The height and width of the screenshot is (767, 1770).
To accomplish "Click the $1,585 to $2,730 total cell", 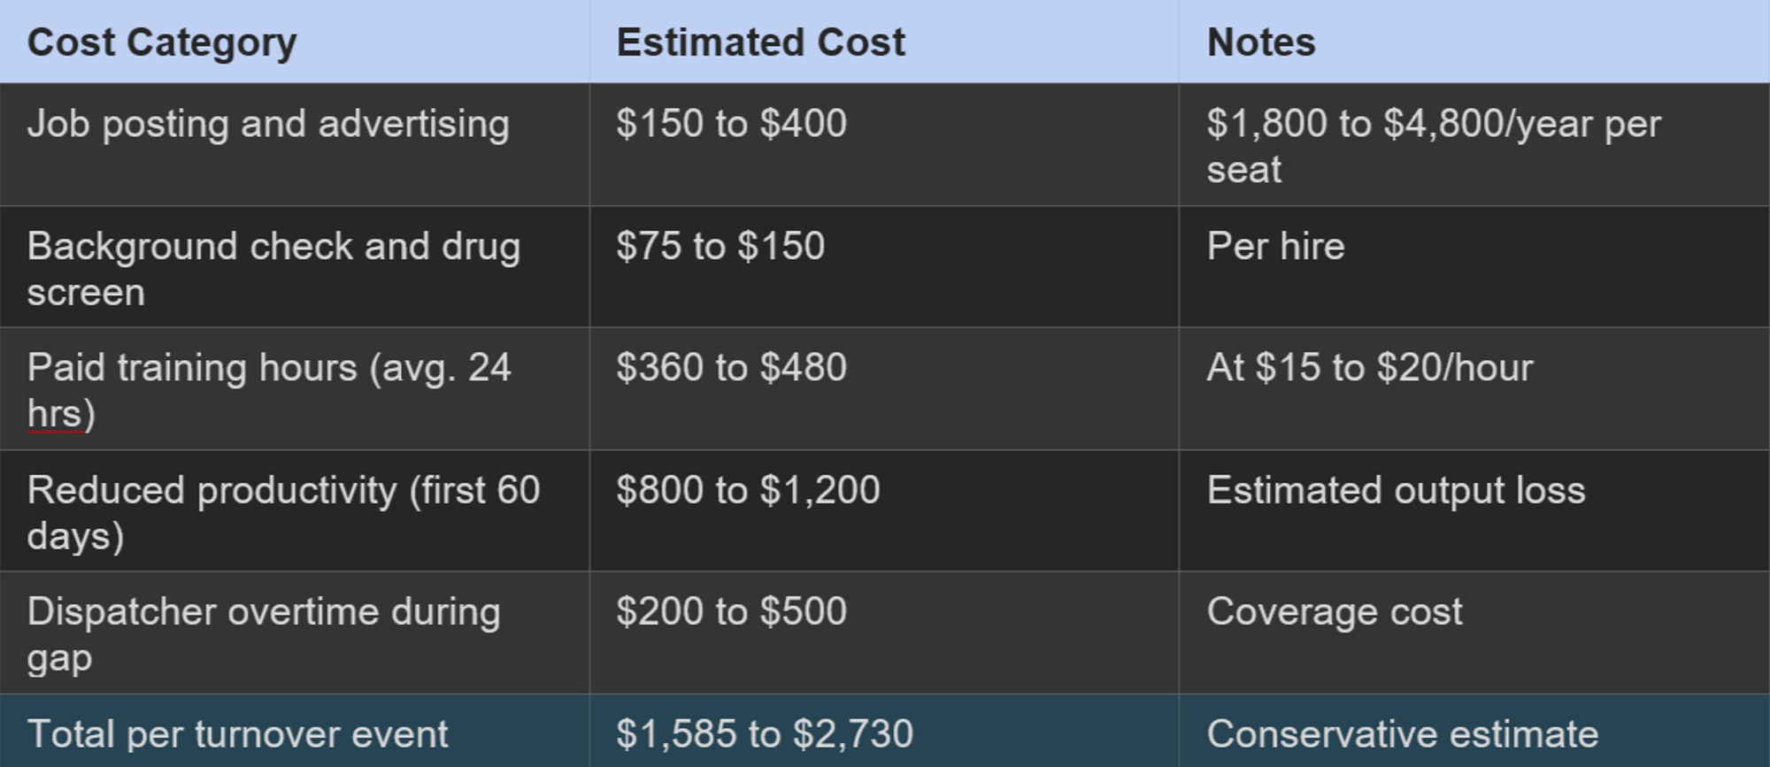I will tap(764, 734).
